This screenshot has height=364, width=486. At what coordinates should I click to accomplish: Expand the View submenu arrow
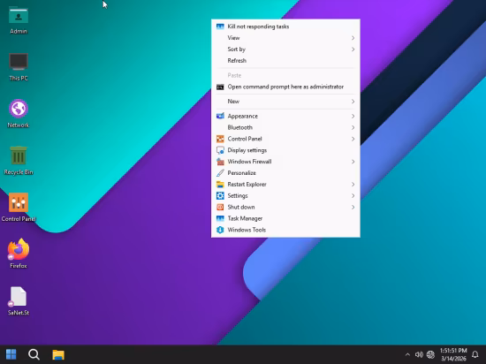coord(353,38)
